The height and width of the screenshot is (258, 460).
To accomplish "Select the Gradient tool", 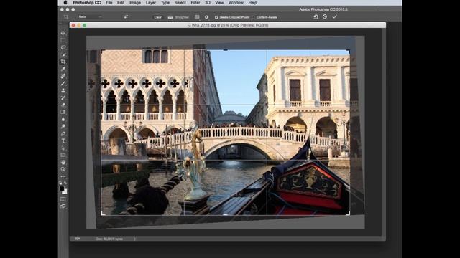I will [x=63, y=112].
